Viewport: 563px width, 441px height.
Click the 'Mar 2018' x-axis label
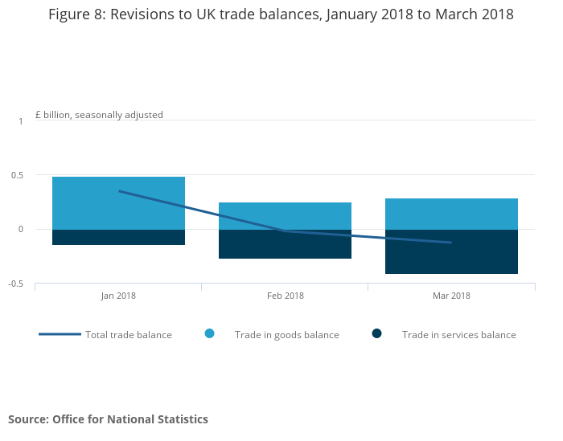pos(451,296)
